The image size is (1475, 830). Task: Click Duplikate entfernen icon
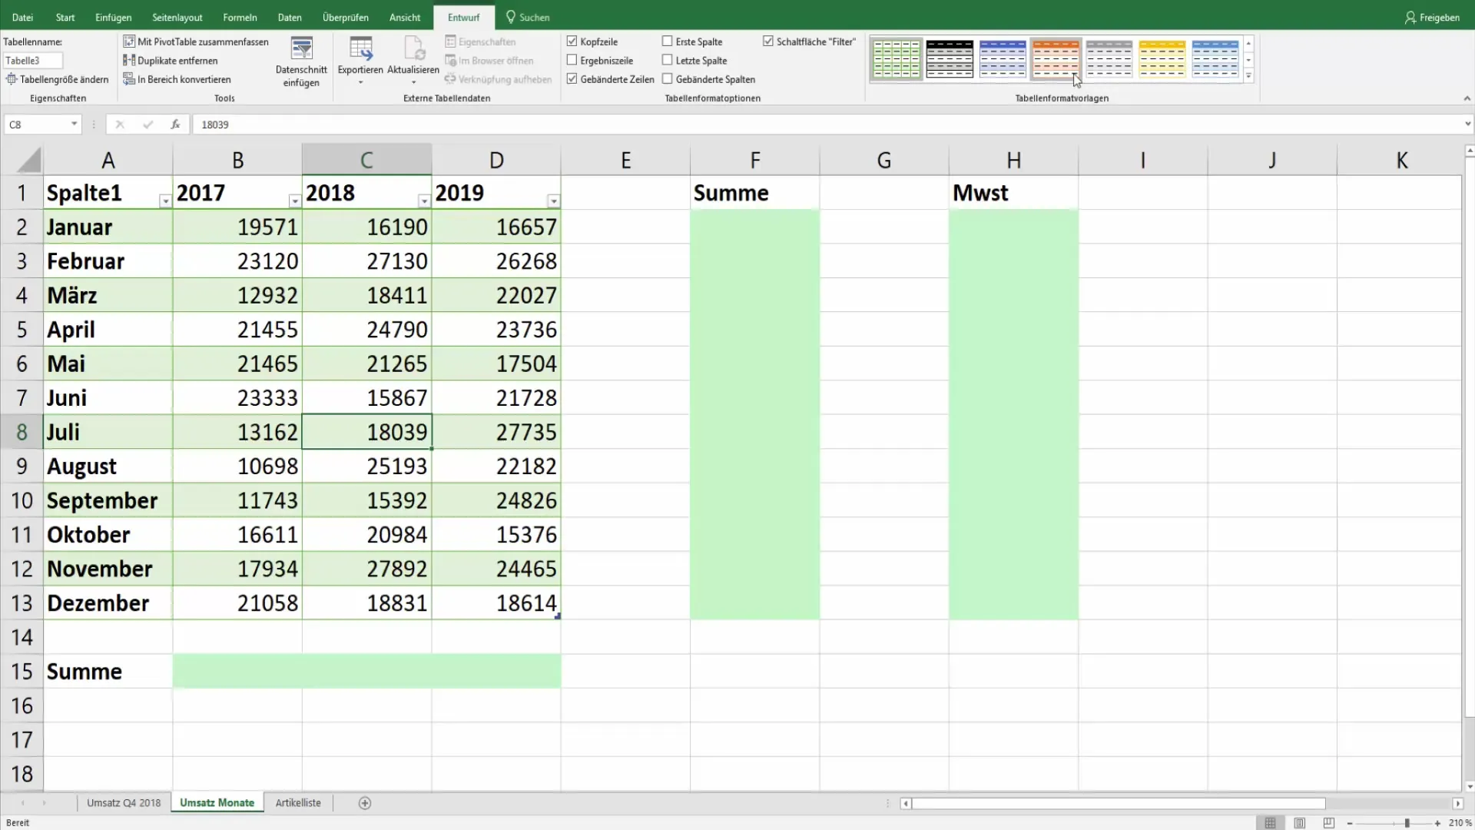coord(129,60)
